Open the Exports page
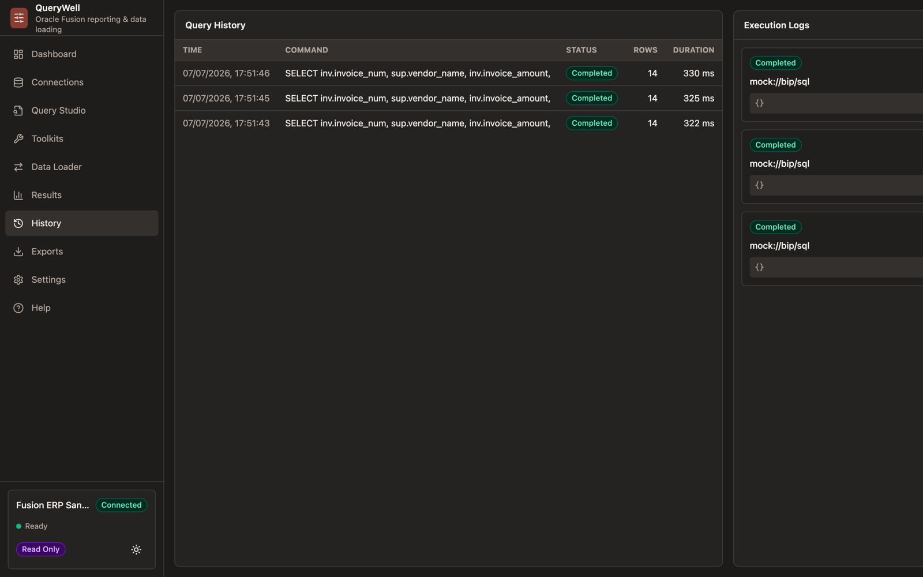 tap(82, 252)
